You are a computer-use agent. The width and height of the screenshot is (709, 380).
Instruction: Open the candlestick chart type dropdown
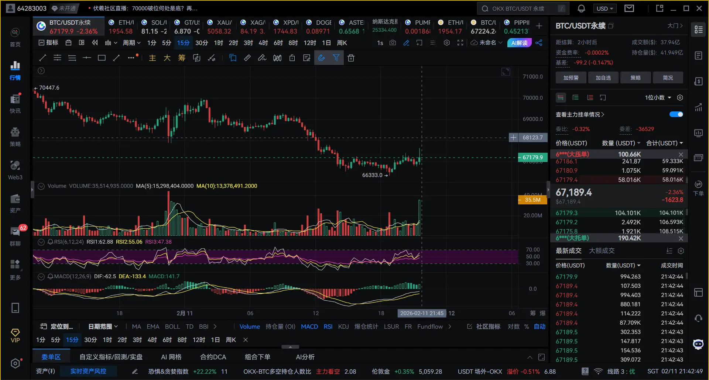click(x=110, y=43)
